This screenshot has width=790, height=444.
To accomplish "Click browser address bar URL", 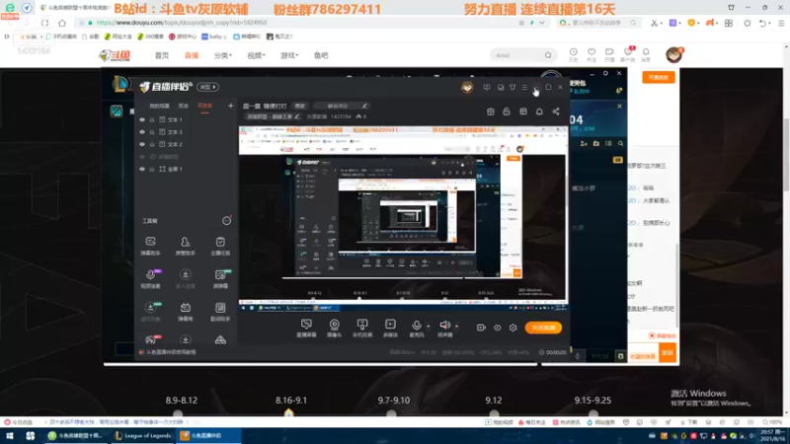I will pyautogui.click(x=182, y=23).
